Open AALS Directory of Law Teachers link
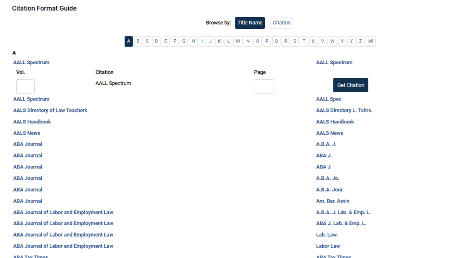The width and height of the screenshot is (449, 258). coord(50,110)
